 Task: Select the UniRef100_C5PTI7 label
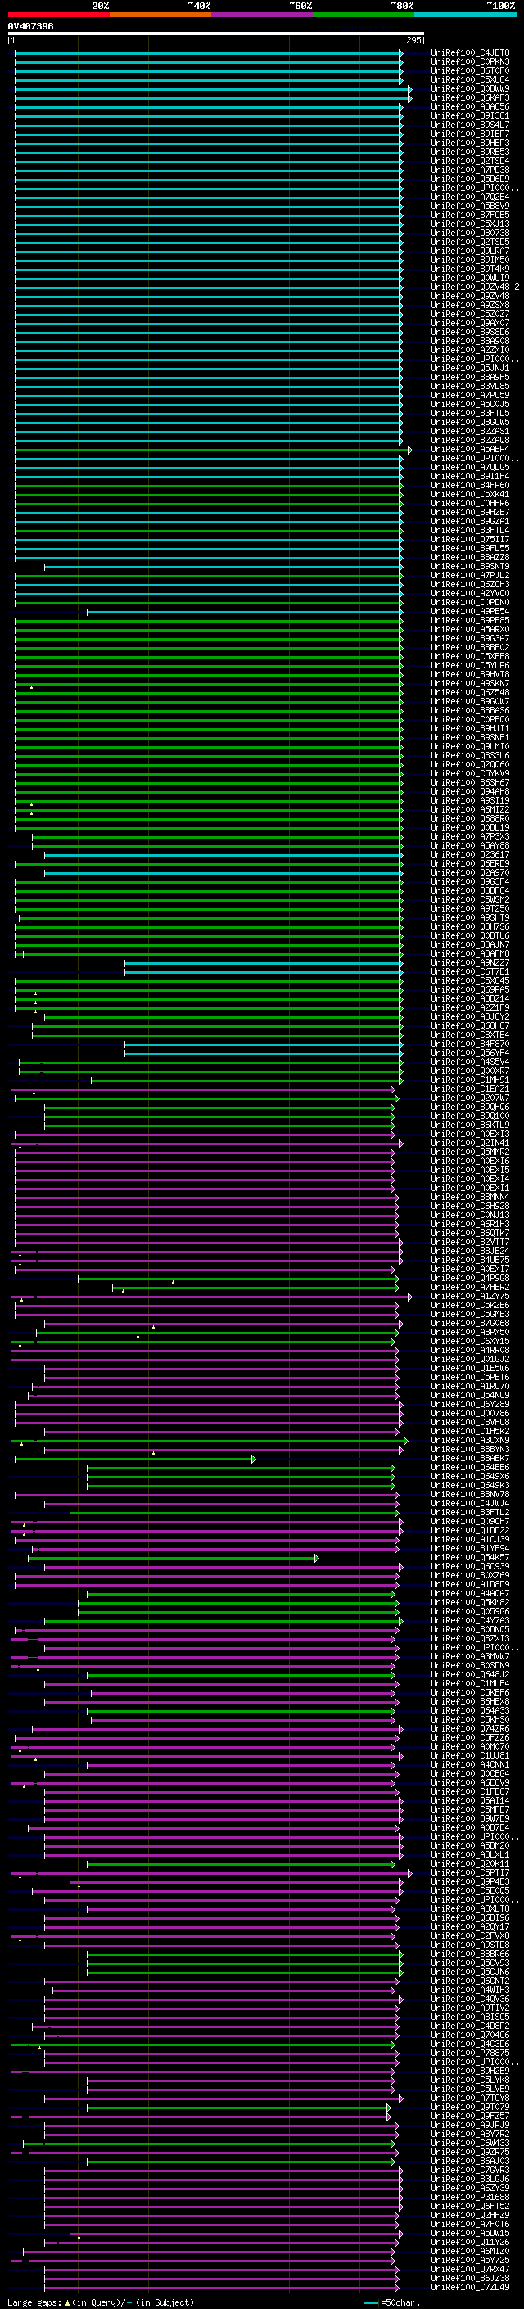[470, 1872]
